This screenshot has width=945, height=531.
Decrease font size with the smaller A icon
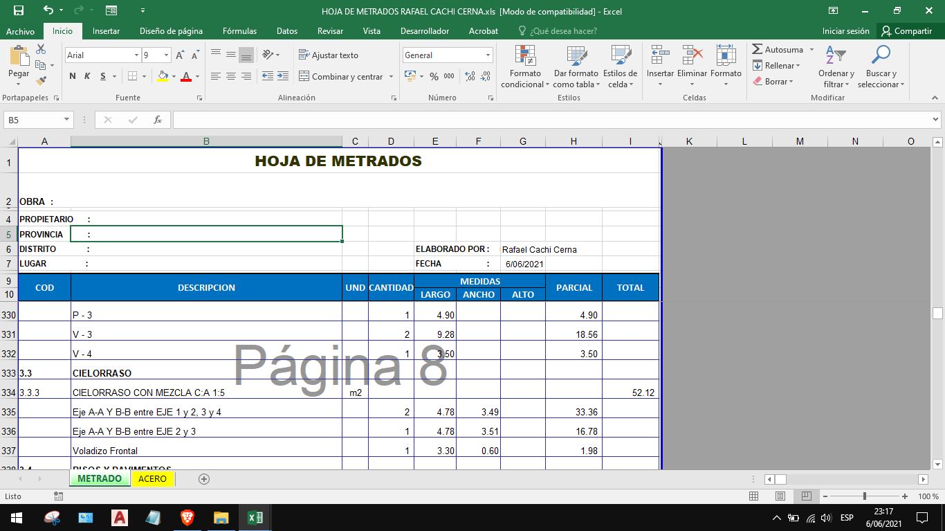point(196,55)
